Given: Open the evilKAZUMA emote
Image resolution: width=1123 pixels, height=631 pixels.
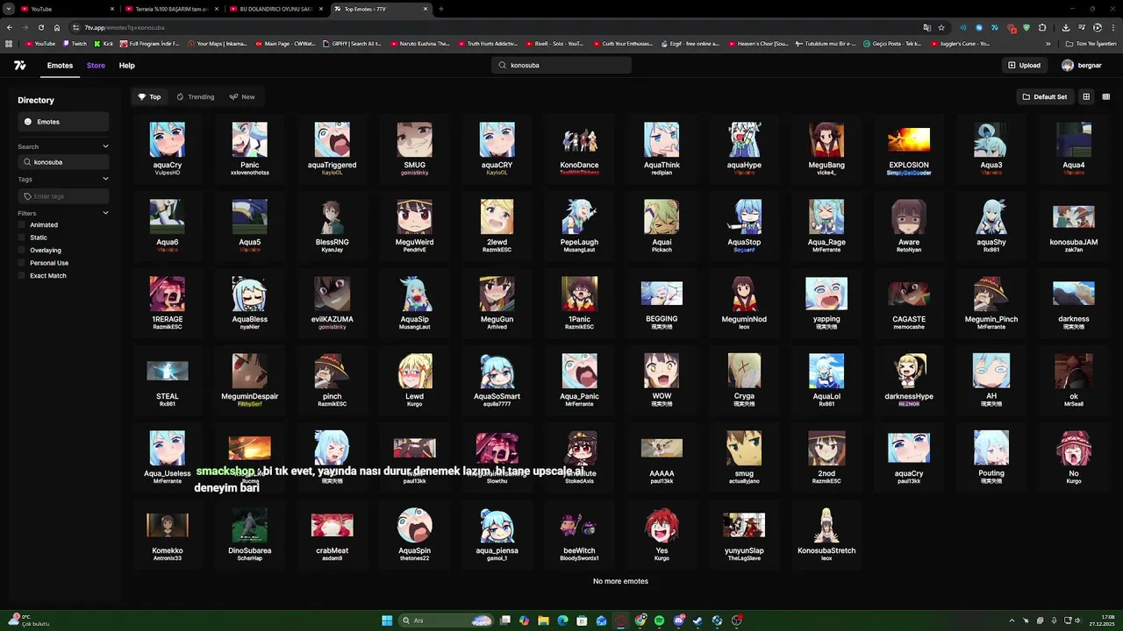Looking at the screenshot, I should (x=332, y=301).
